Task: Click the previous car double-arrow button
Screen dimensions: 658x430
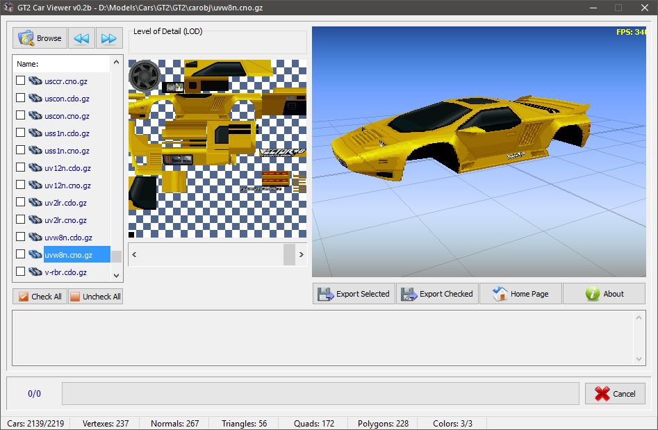Action: pyautogui.click(x=81, y=38)
